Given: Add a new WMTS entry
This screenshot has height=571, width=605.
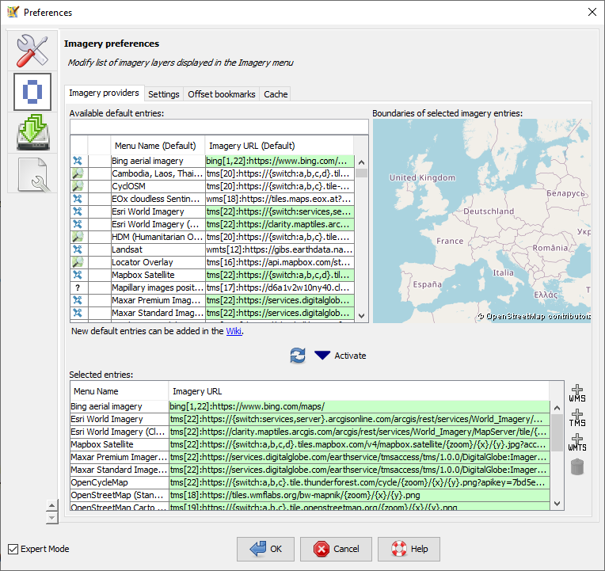Looking at the screenshot, I should 577,442.
